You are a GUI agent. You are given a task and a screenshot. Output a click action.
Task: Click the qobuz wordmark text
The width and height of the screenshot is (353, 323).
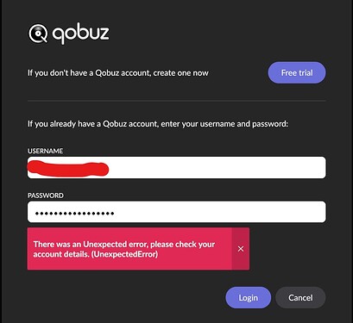coord(80,34)
